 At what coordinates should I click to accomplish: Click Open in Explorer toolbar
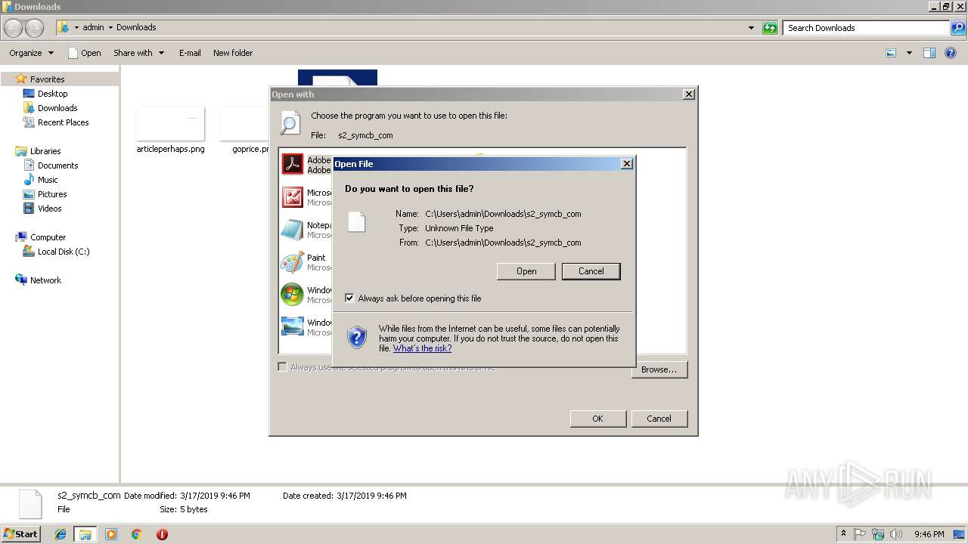click(84, 53)
